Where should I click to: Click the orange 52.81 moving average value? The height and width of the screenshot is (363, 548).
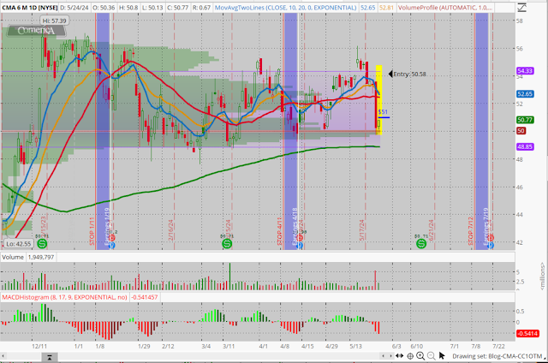tap(386, 8)
